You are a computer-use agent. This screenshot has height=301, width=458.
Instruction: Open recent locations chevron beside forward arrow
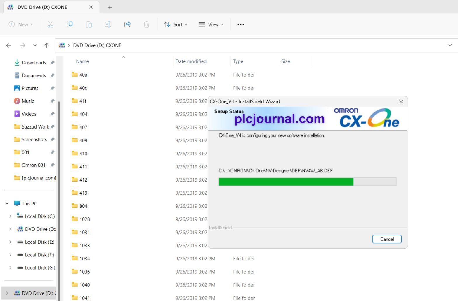coord(35,45)
